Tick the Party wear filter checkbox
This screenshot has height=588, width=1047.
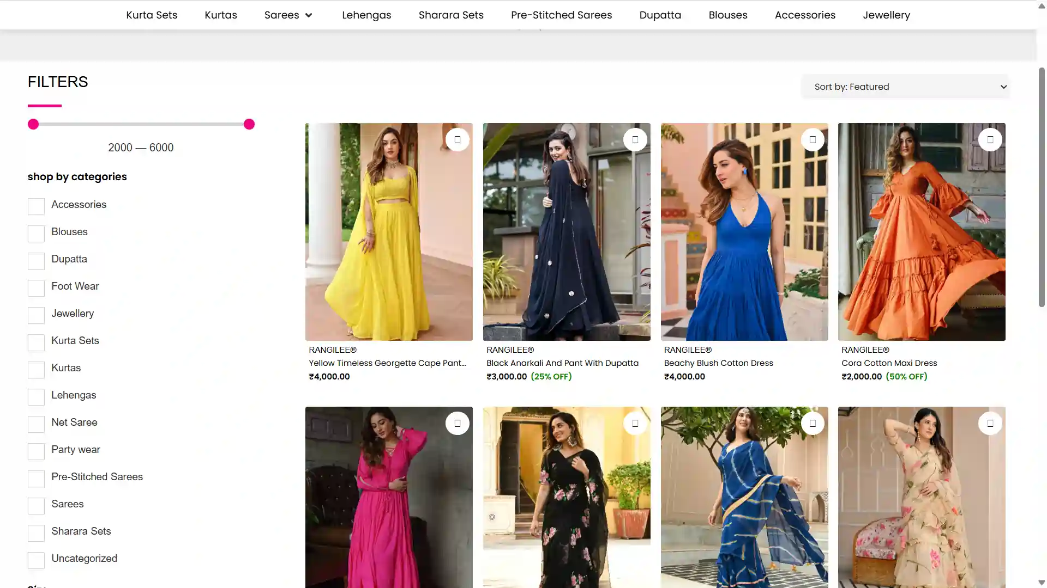click(x=36, y=451)
